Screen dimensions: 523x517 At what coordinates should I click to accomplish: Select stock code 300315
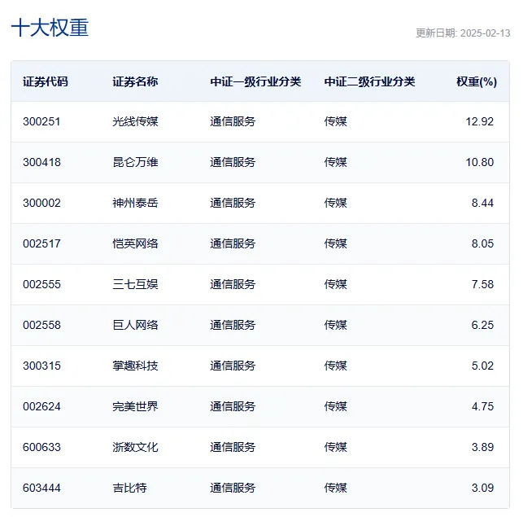pyautogui.click(x=41, y=366)
